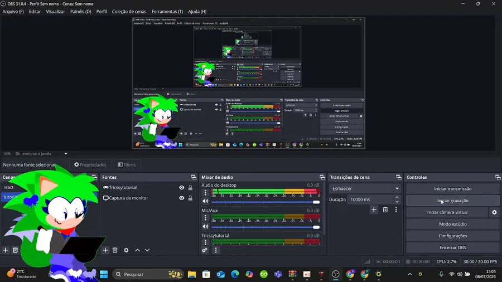The image size is (502, 282).
Task: Remove selected source with trash icon
Action: (115, 250)
